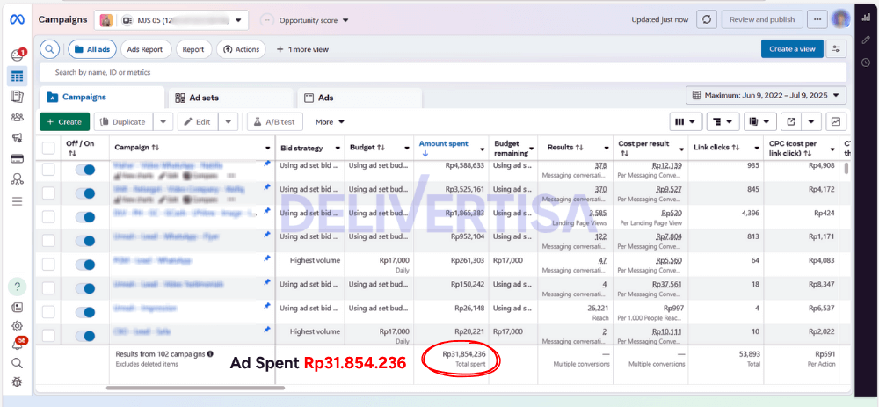Open advertising settings megaphone icon
Viewport: 879px width, 407px height.
(17, 138)
